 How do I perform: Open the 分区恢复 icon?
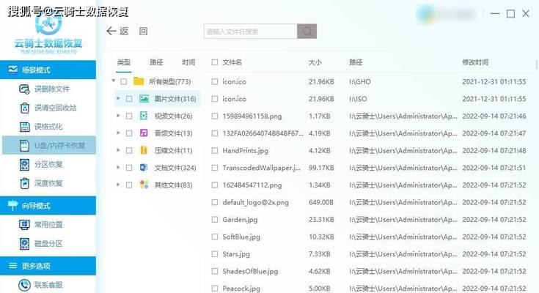[24, 165]
